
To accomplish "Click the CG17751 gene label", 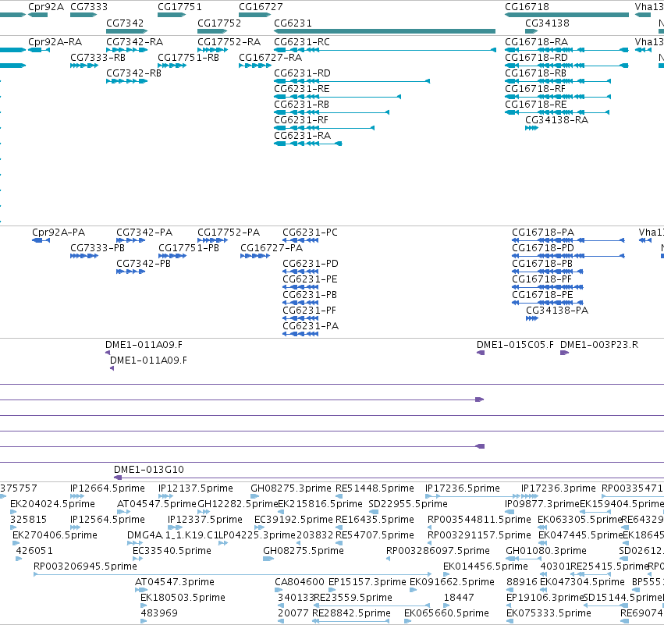I will click(179, 7).
